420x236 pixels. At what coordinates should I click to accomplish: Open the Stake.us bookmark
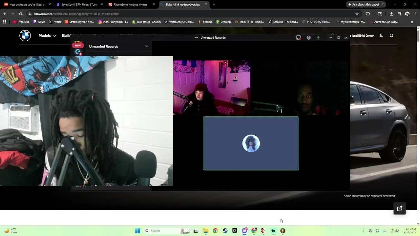[283, 22]
